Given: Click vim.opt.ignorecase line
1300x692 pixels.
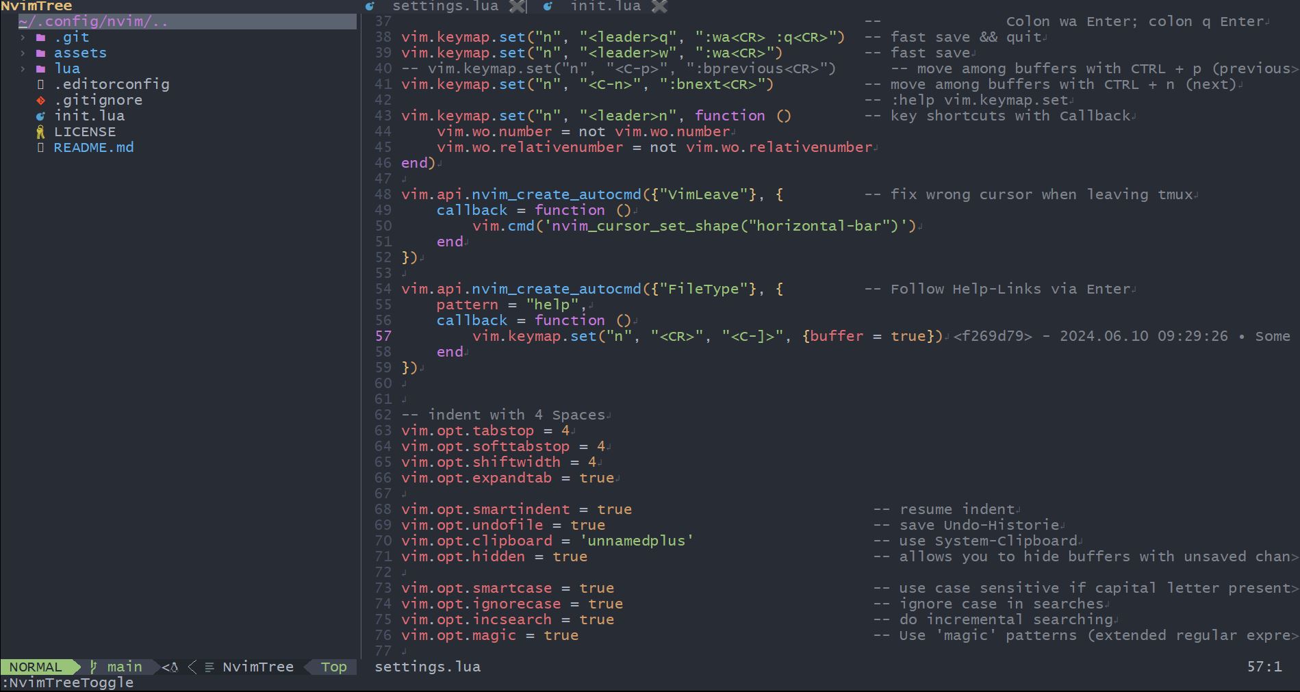Looking at the screenshot, I should tap(512, 604).
